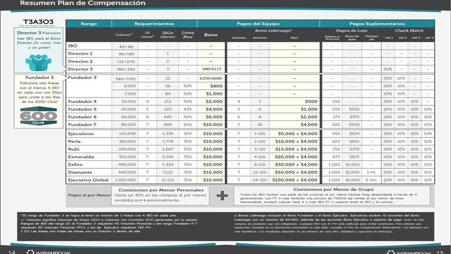Click the T3A3O3 logo
451x254 pixels.
click(38, 22)
